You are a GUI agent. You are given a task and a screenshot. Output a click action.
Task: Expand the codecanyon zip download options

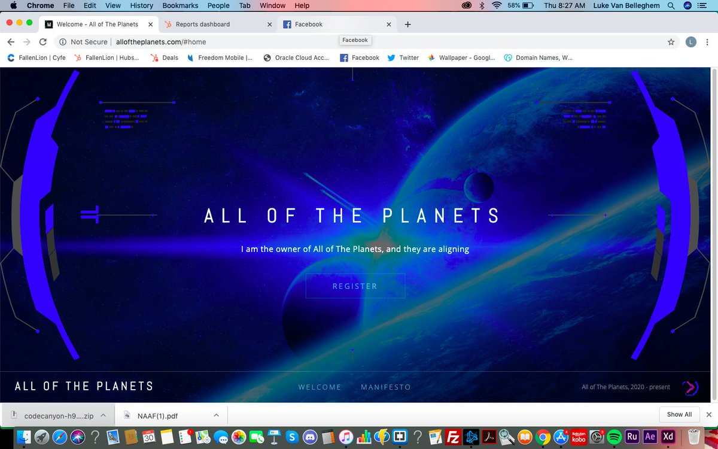pyautogui.click(x=103, y=414)
